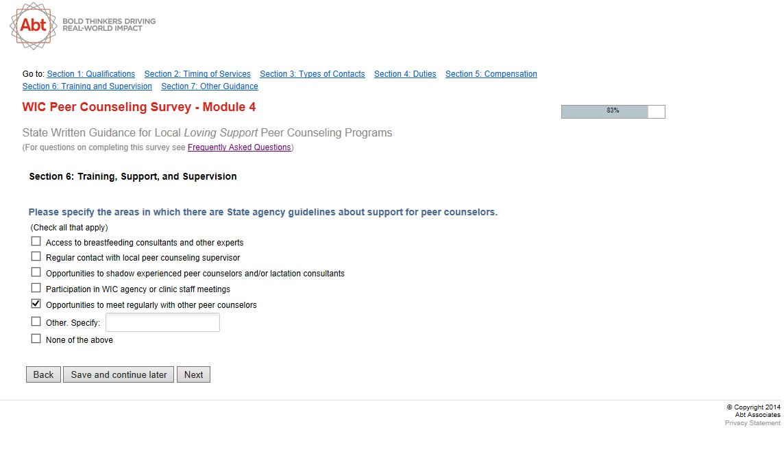
Task: Check the 'None of the above' option
Action: click(x=36, y=339)
